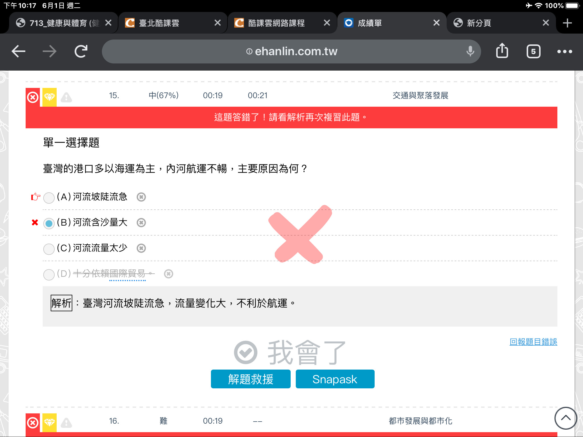This screenshot has width=583, height=437.
Task: Select radio option (A) 河流坡陡流急
Action: 49,198
